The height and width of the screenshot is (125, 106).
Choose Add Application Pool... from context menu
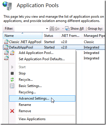point(42,53)
